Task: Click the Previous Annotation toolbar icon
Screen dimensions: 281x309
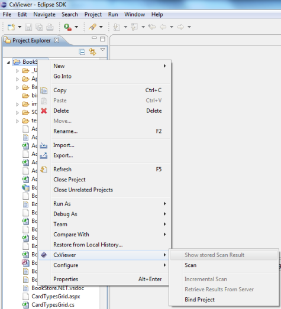Action: (x=134, y=27)
